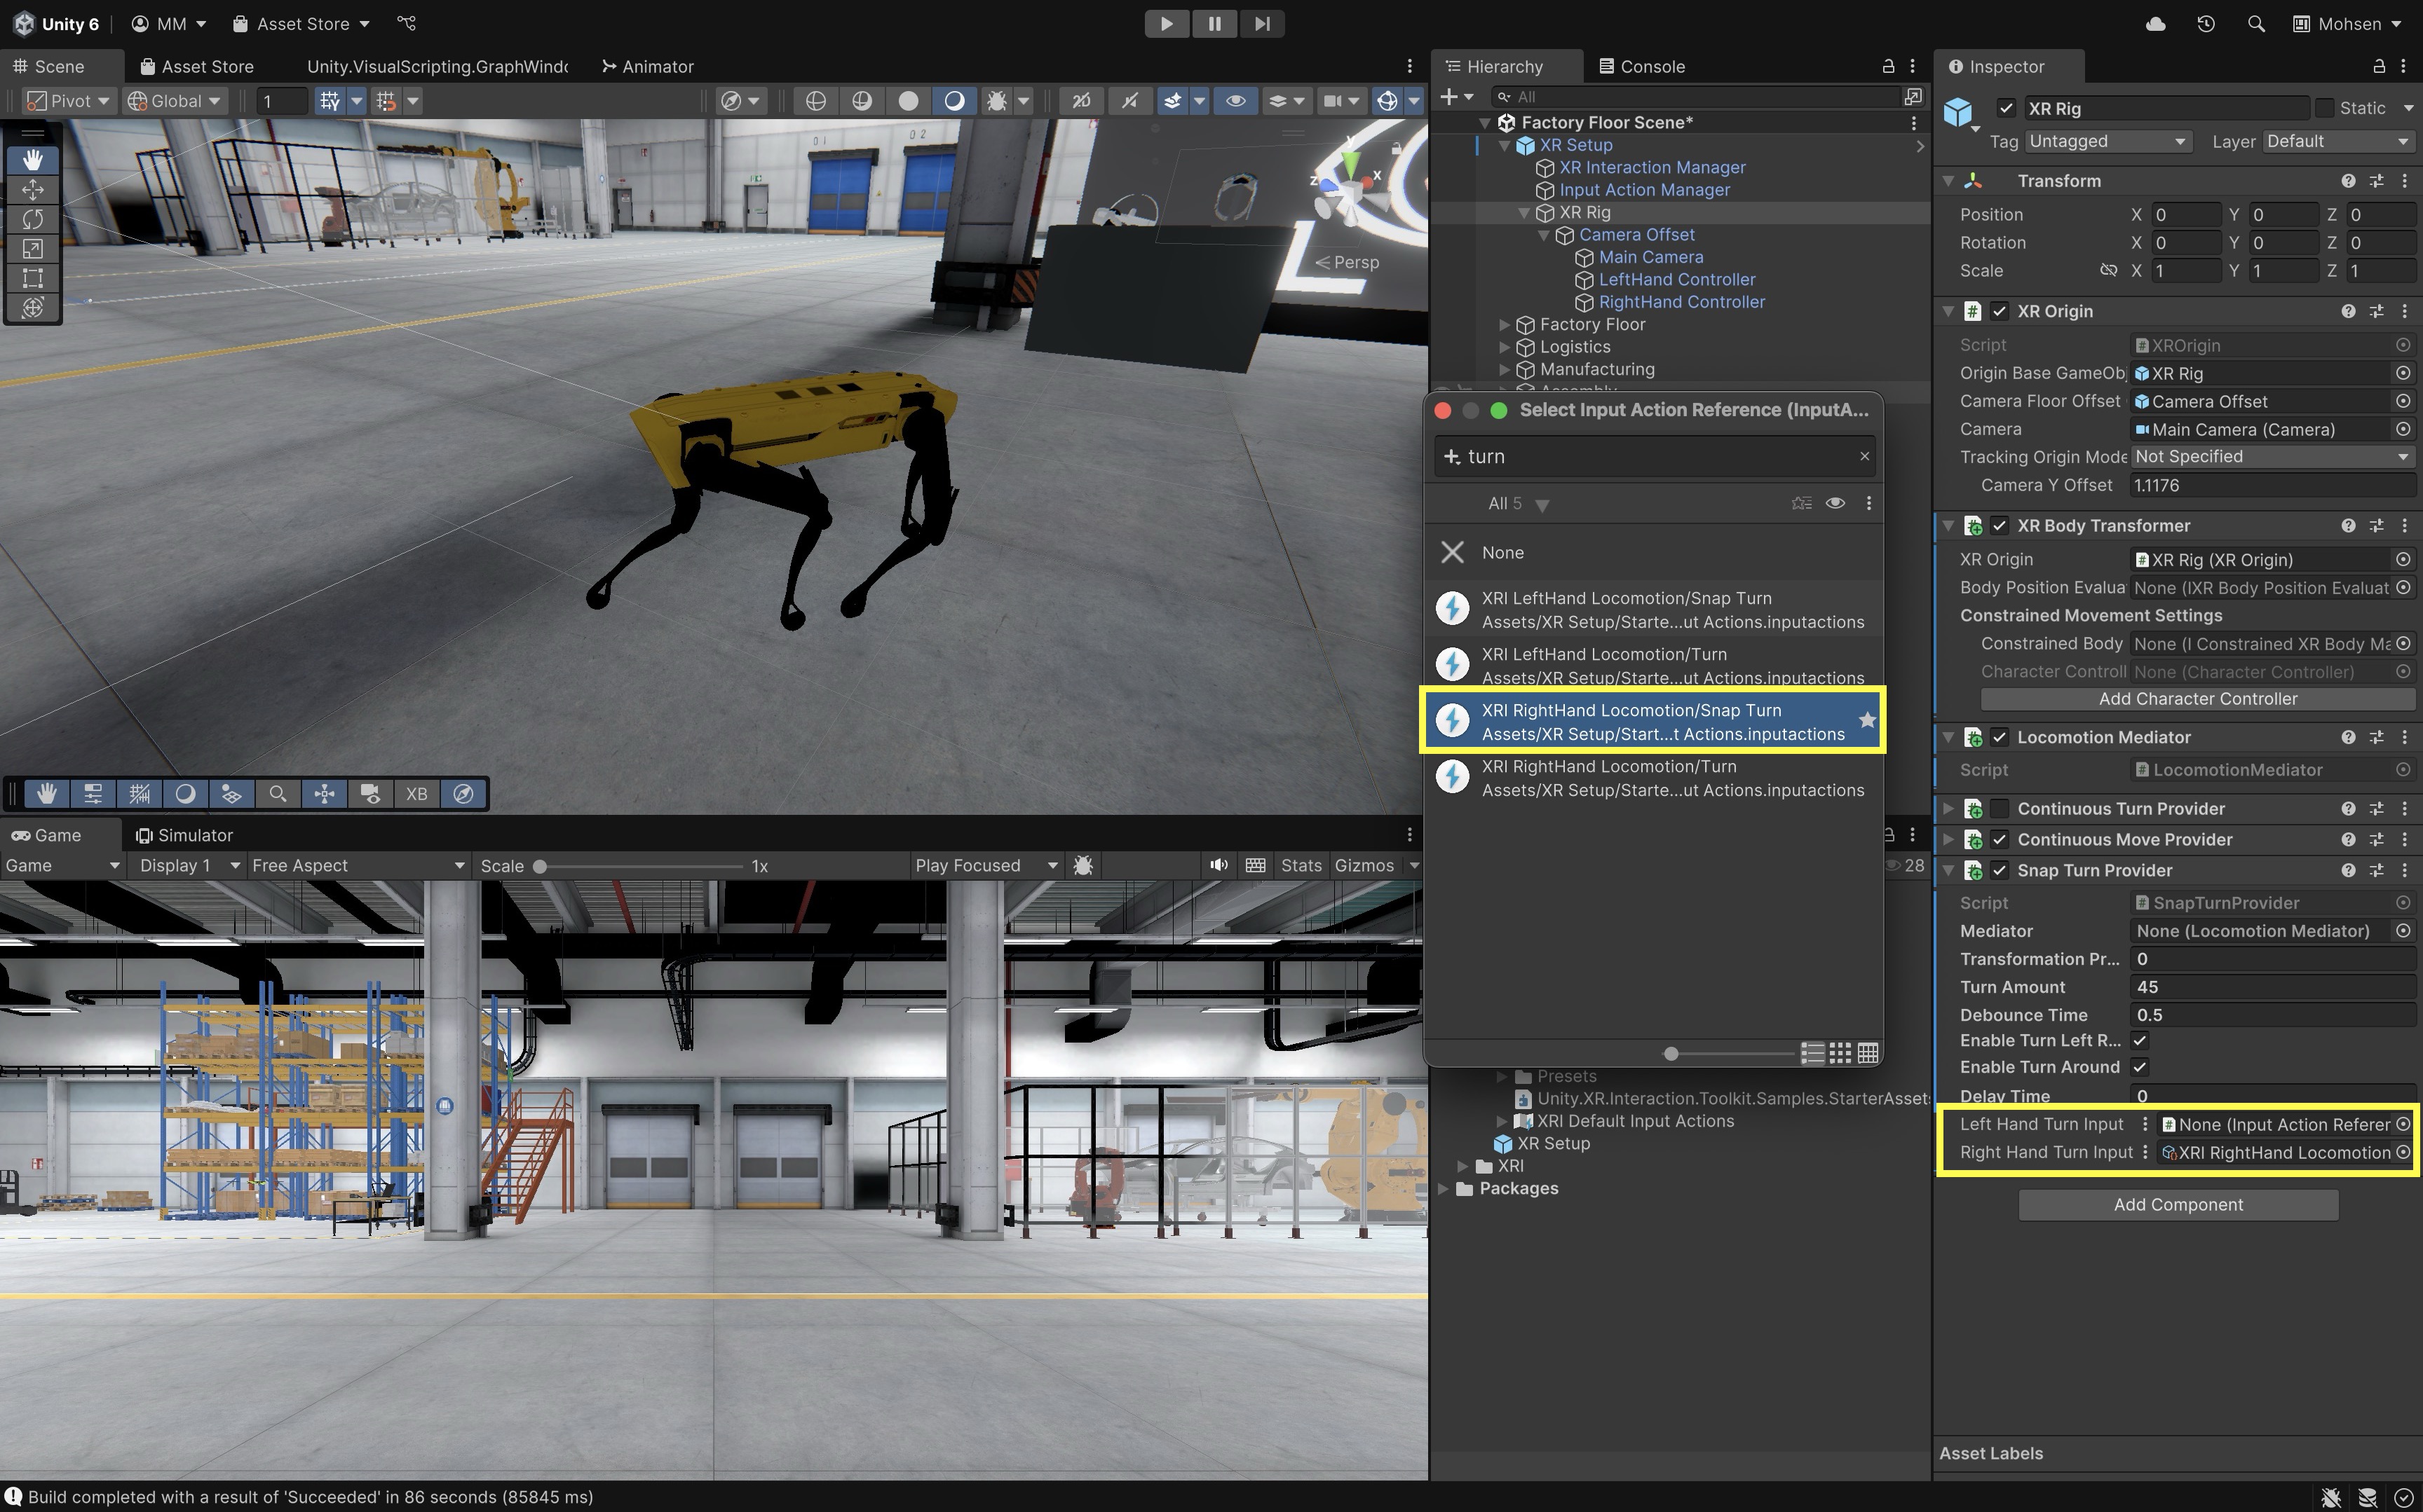Viewport: 2423px width, 1512px height.
Task: Open the Tag Untagged dropdown
Action: [x=2109, y=142]
